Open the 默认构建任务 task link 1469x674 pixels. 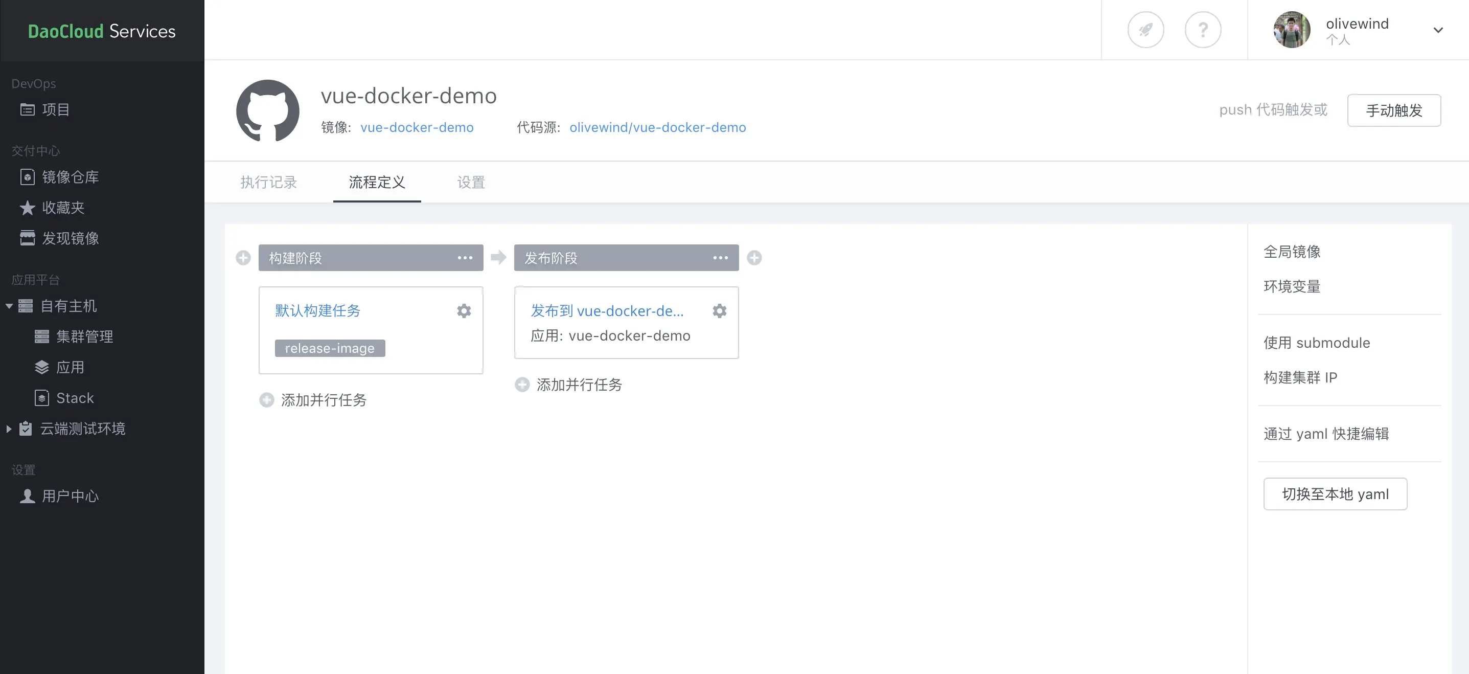pyautogui.click(x=317, y=310)
